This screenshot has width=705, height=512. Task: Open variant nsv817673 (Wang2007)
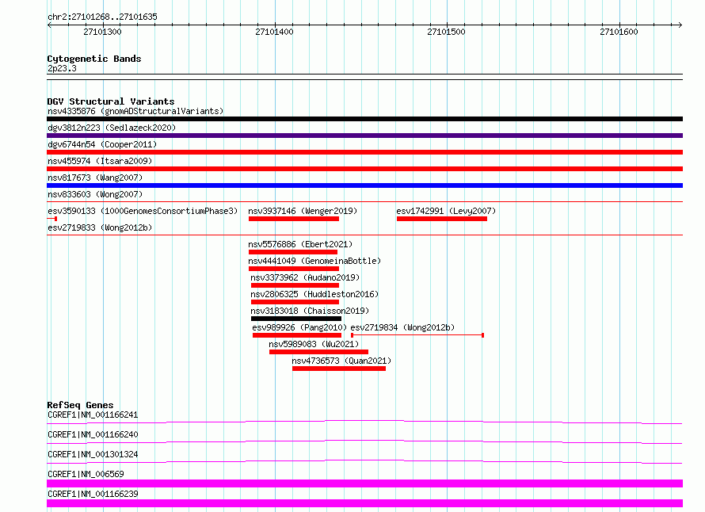[x=95, y=178]
